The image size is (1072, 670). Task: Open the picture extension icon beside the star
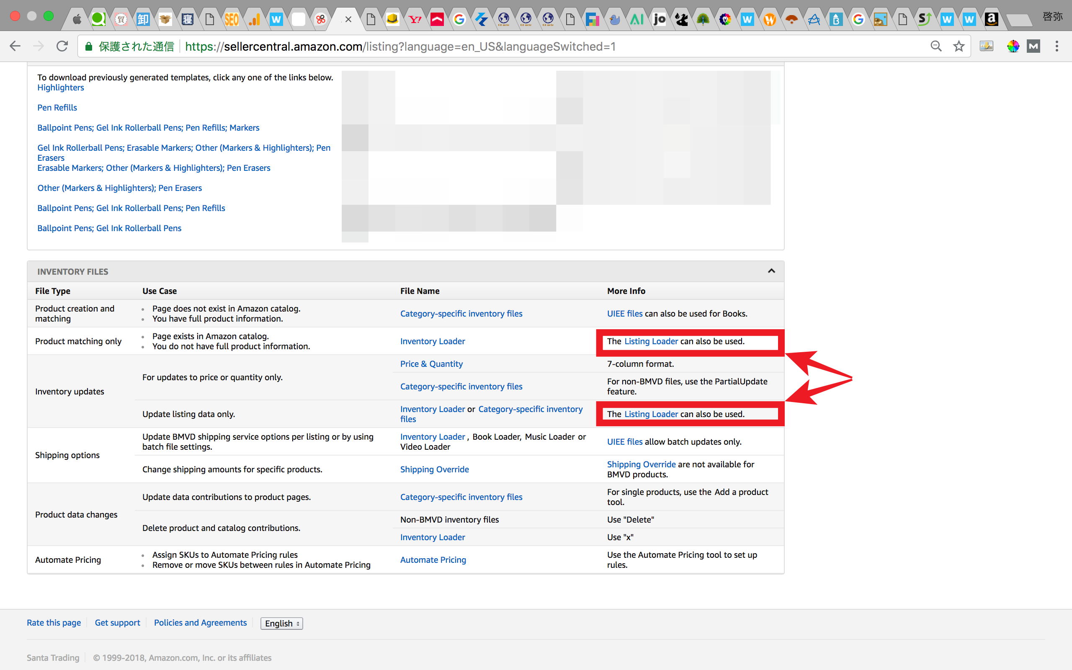pyautogui.click(x=986, y=46)
